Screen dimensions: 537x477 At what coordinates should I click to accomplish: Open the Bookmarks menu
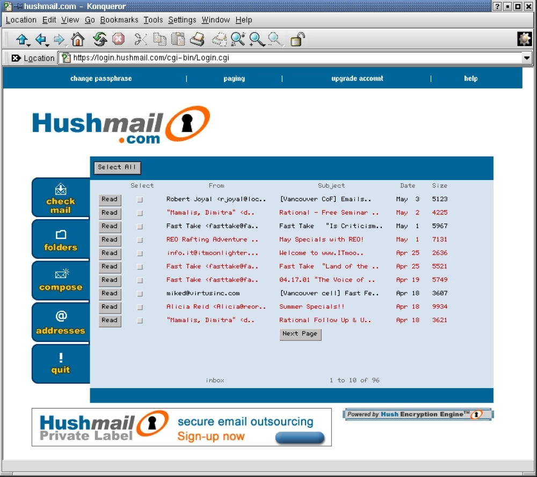pos(119,20)
